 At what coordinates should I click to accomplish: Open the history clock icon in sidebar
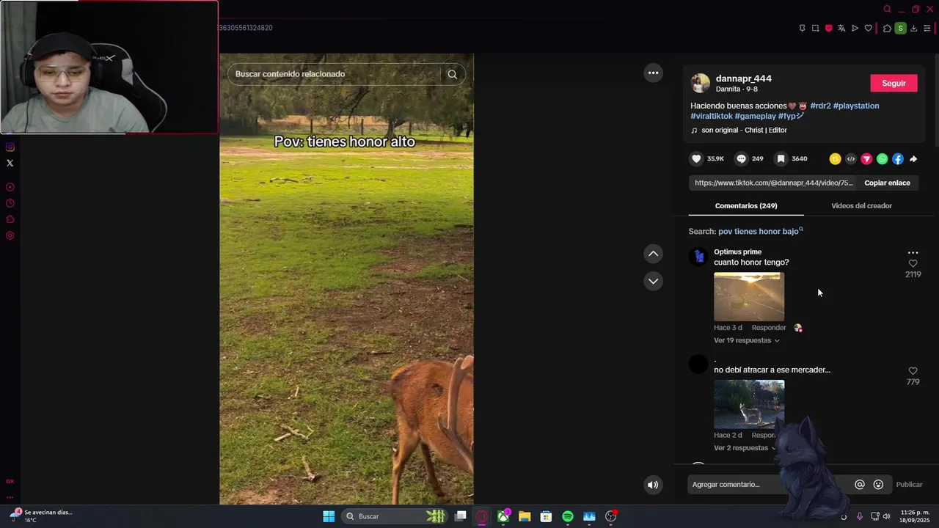10,203
